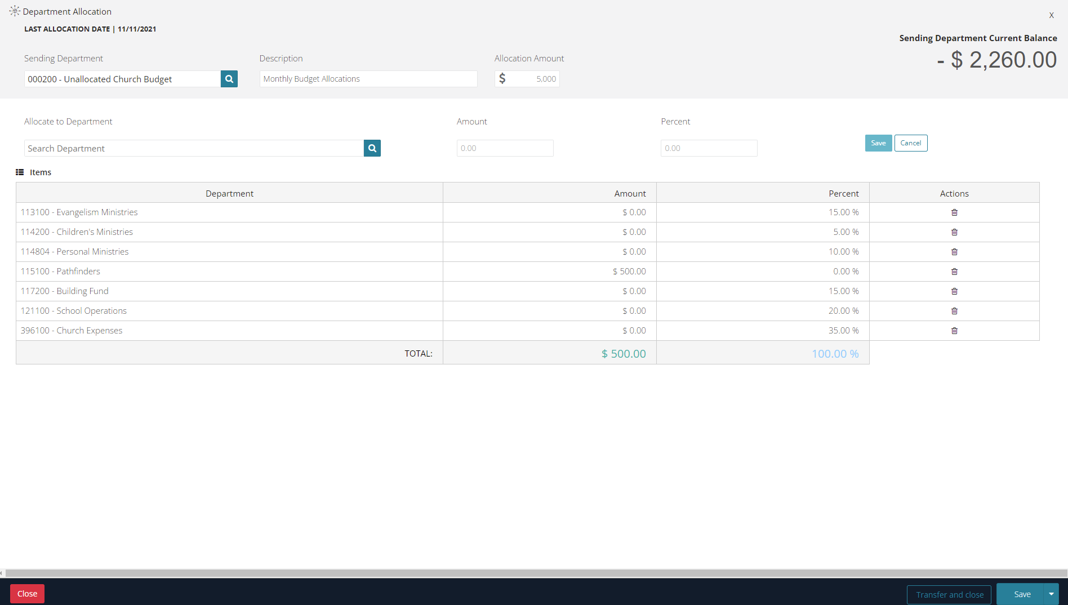Image resolution: width=1068 pixels, height=605 pixels.
Task: Delete the Evangelism Ministries row with trash icon
Action: tap(954, 212)
